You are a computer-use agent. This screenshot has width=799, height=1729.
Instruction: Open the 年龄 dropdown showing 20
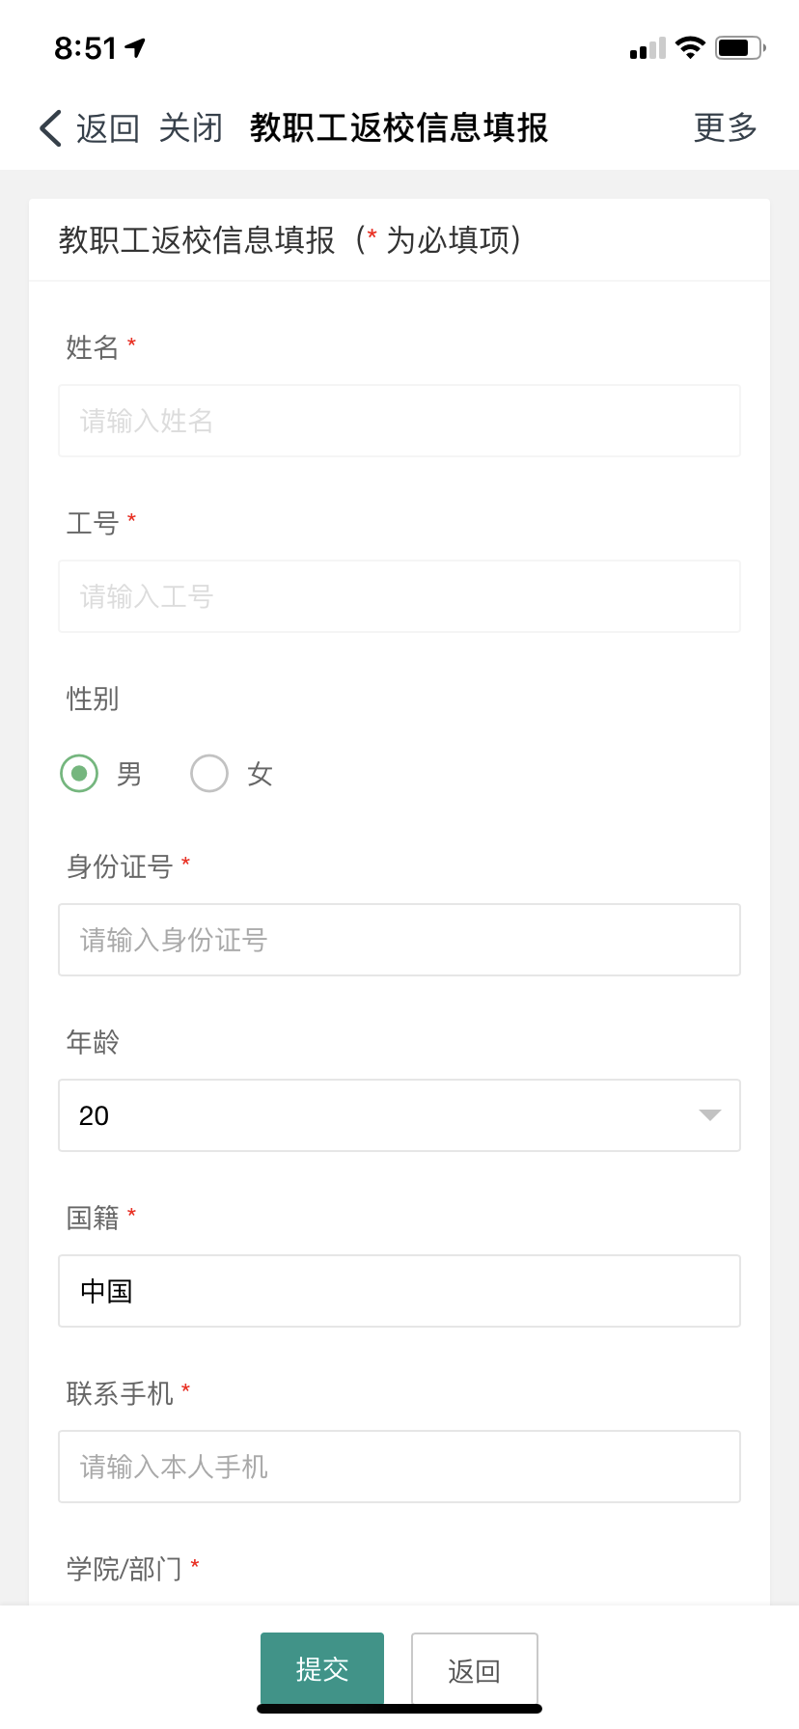pyautogui.click(x=399, y=1115)
